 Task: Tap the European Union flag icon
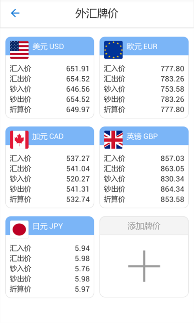(114, 50)
